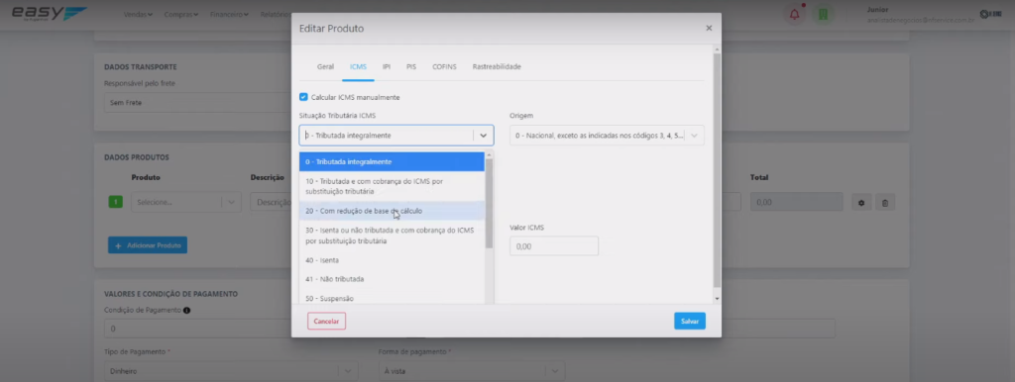Collapse the Situação Tributária ICMS dropdown arrow
This screenshot has height=382, width=1015.
[x=484, y=136]
